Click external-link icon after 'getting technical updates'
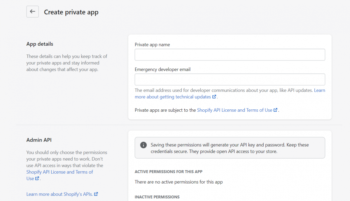The image size is (350, 201). (214, 97)
